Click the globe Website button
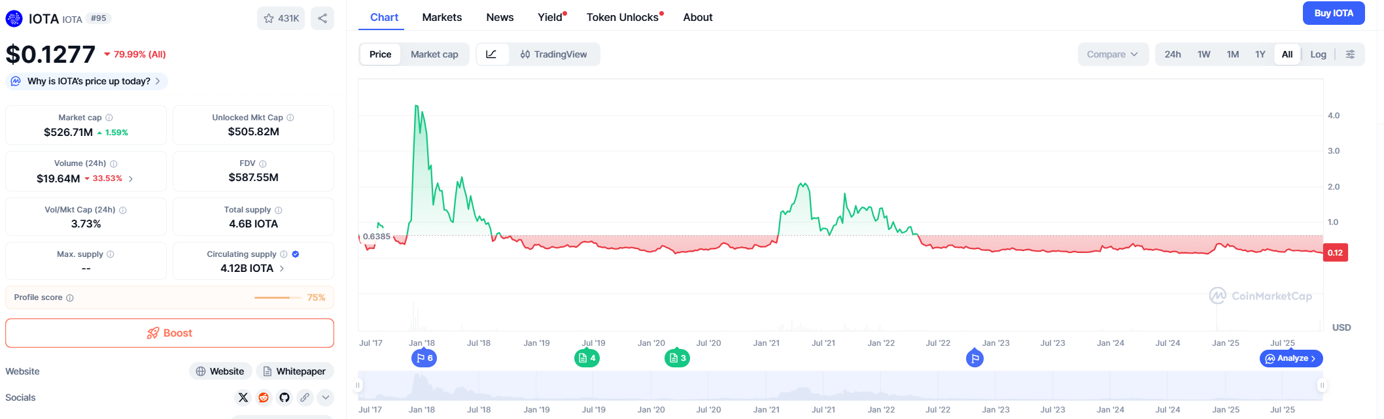Image resolution: width=1384 pixels, height=419 pixels. point(220,371)
